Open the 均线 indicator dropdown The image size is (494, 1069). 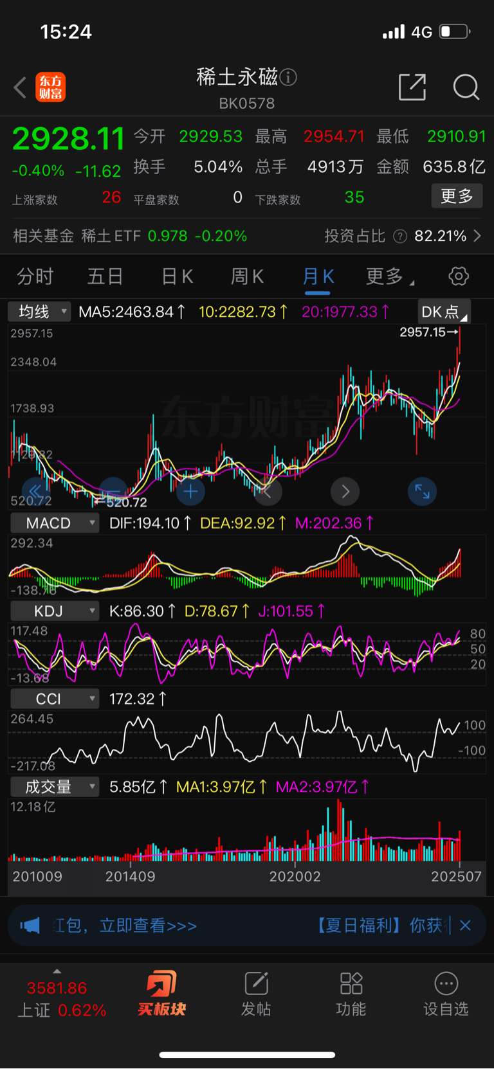(x=39, y=312)
